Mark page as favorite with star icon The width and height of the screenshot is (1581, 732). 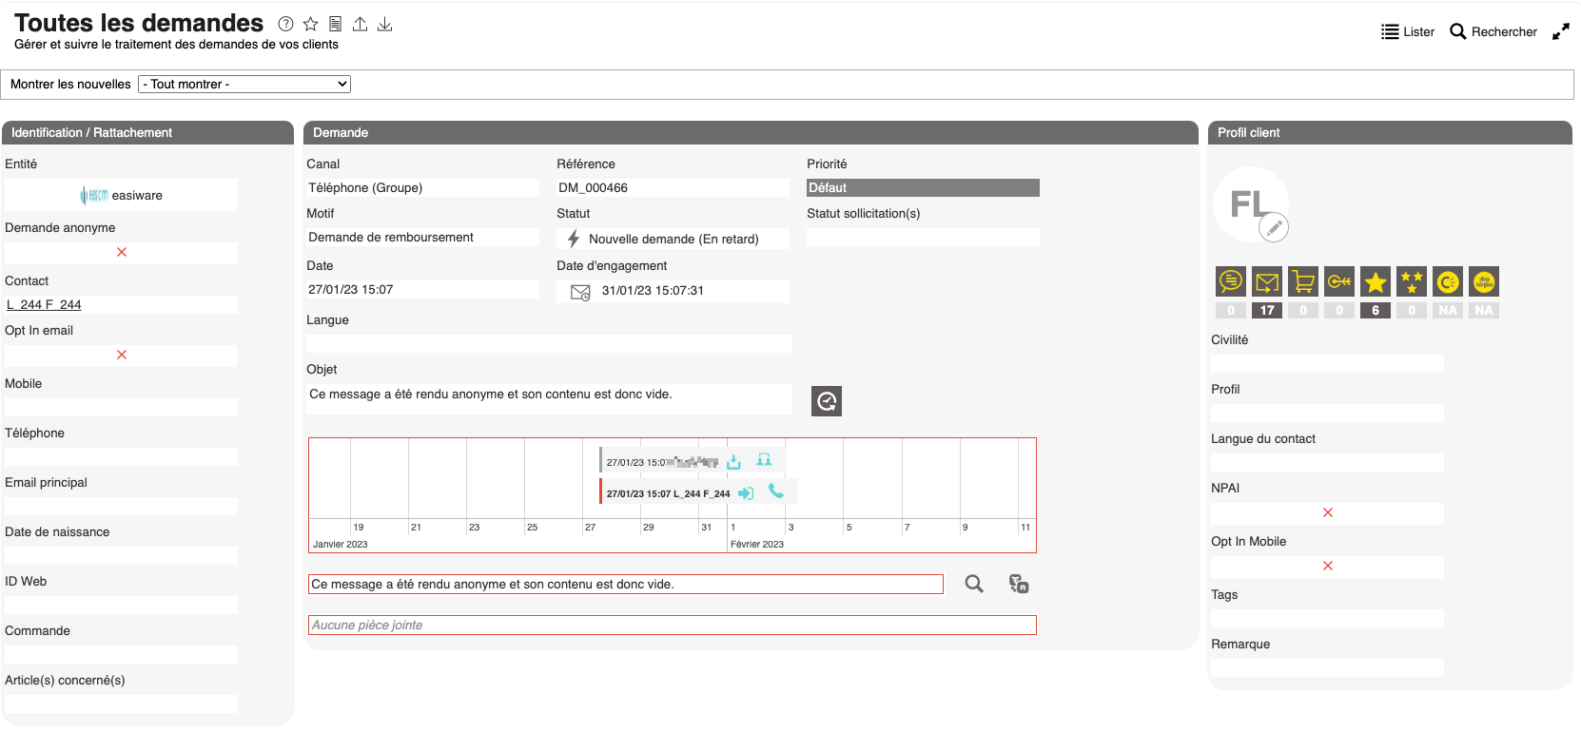[x=310, y=25]
